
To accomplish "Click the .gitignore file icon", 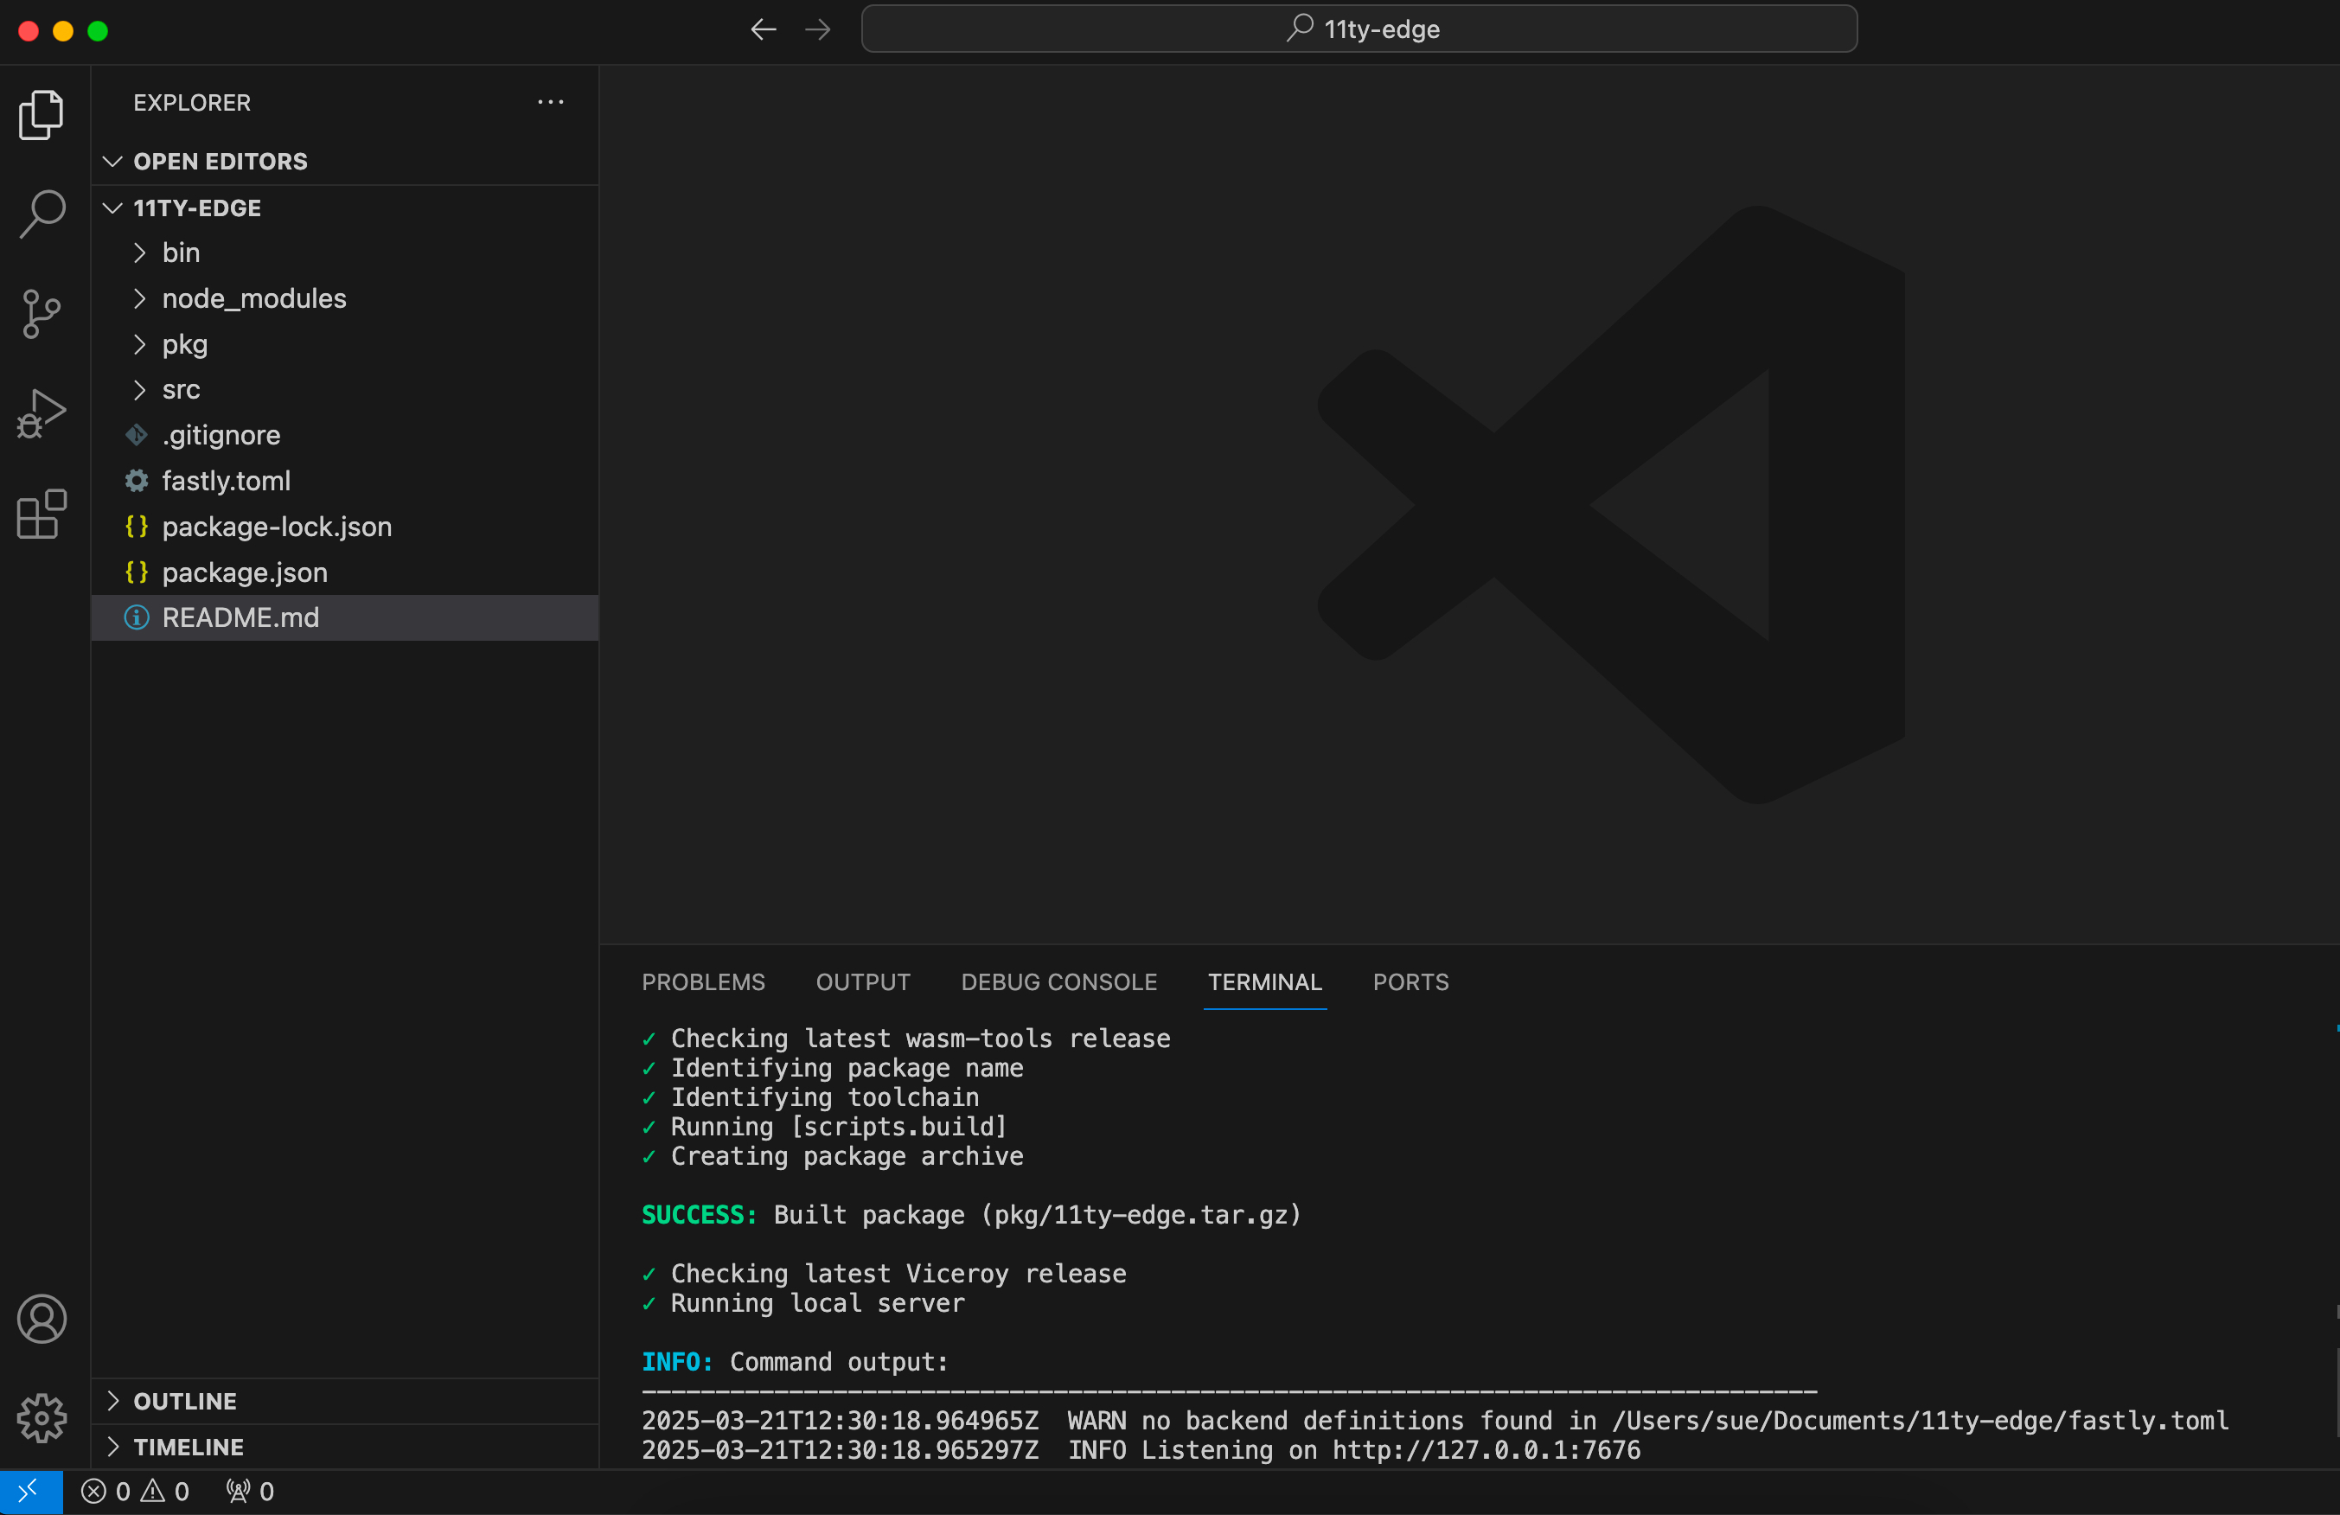I will pos(137,435).
